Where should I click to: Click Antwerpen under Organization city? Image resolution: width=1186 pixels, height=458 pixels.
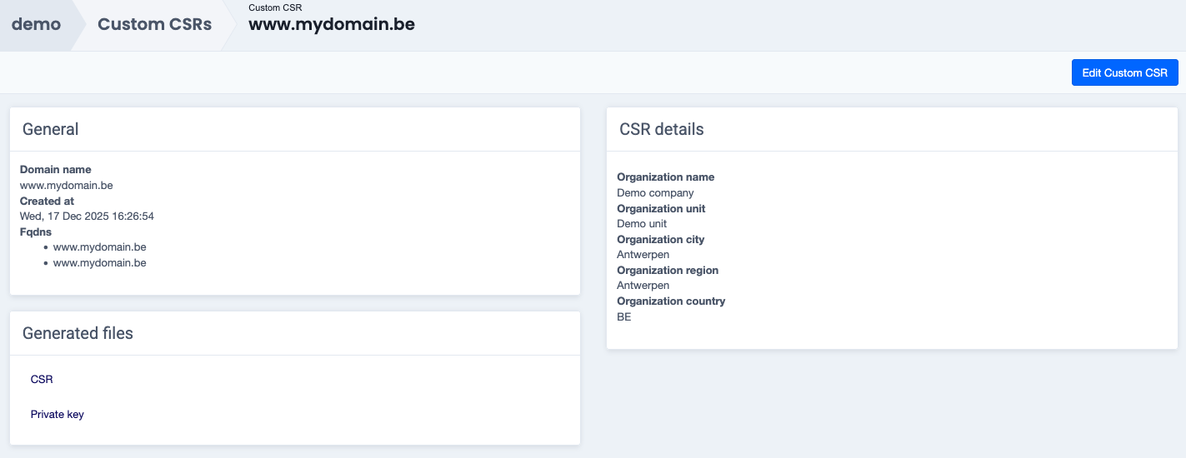(x=643, y=255)
